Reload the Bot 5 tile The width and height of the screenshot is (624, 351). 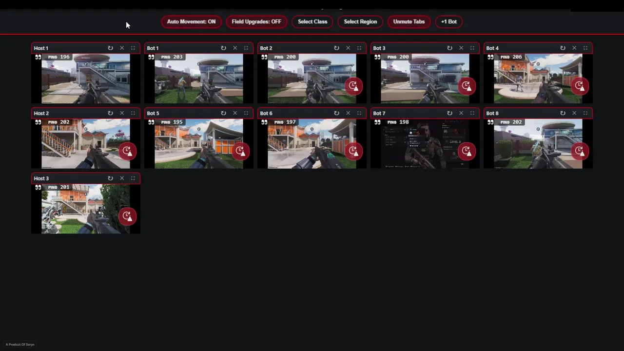[223, 113]
